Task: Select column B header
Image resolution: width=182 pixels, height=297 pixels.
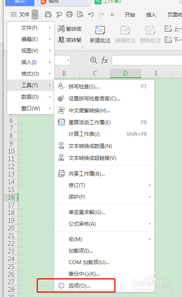Action: pyautogui.click(x=64, y=74)
